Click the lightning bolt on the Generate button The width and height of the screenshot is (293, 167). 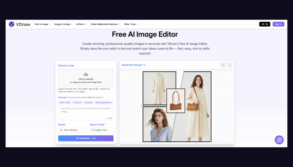pos(78,138)
